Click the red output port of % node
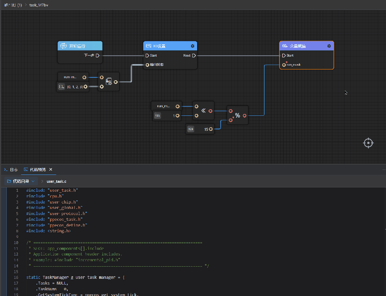386x296 pixels. [244, 115]
